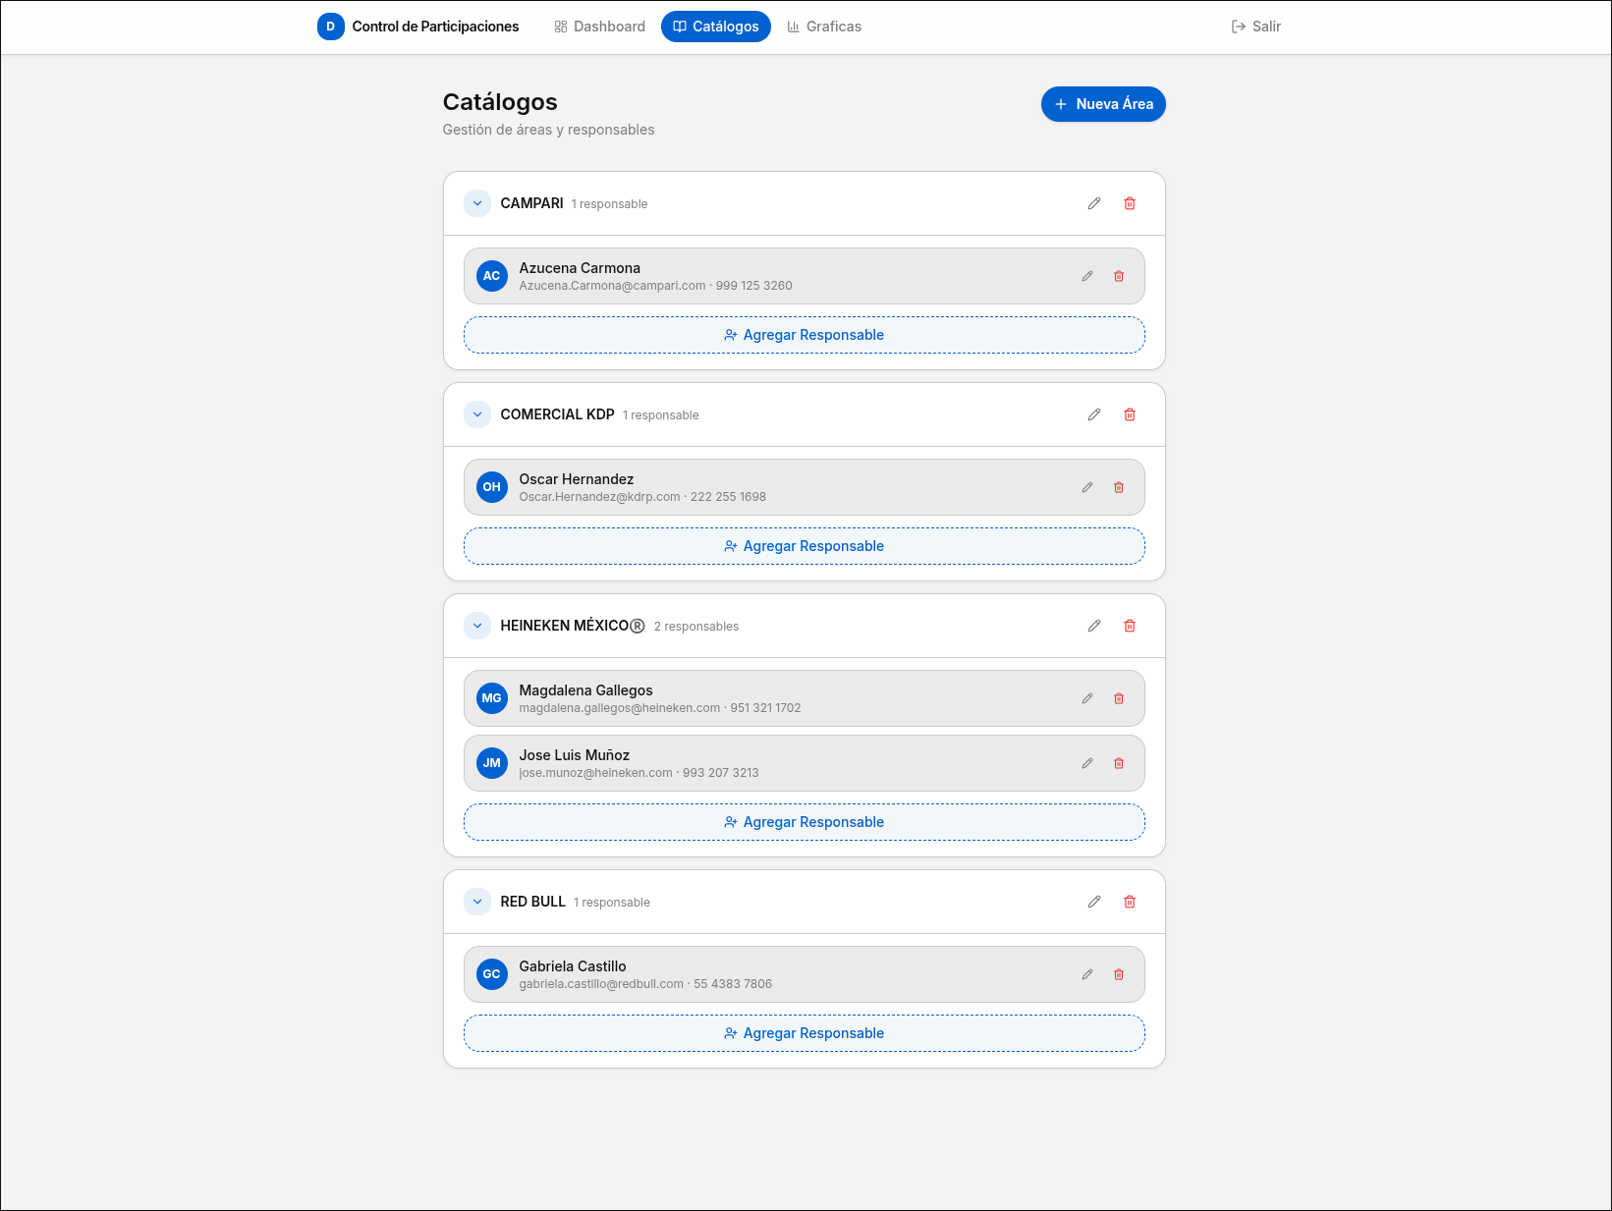
Task: Collapse the COMERCIAL KDP area chevron
Action: (477, 414)
